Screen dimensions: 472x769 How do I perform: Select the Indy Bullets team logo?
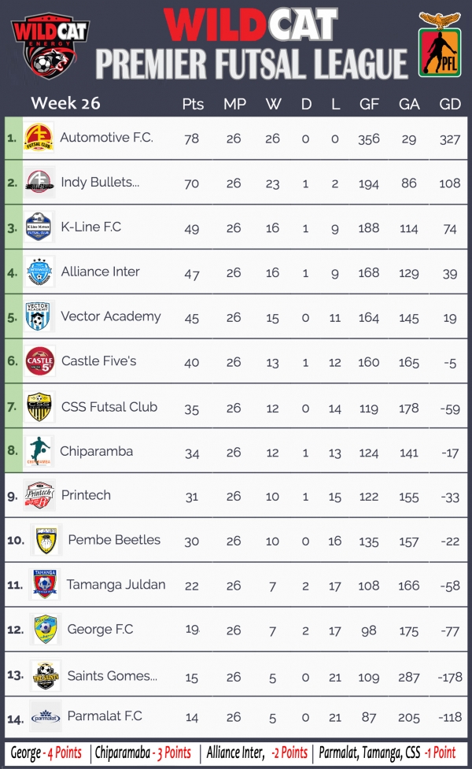pos(39,183)
